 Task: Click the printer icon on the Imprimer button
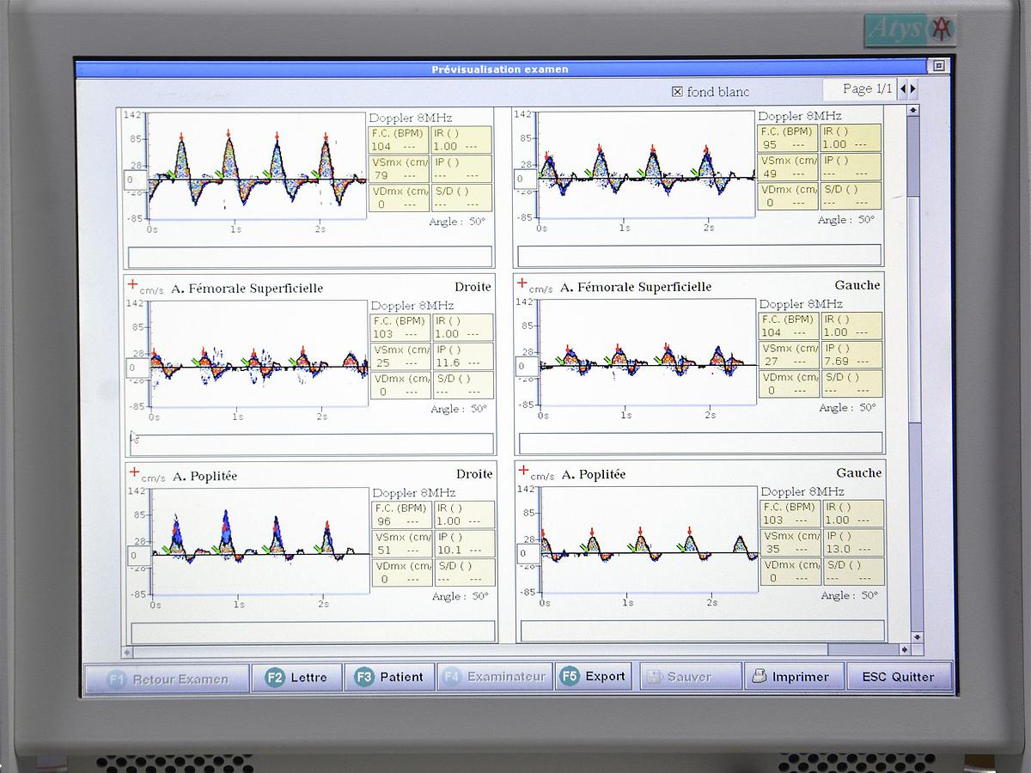(760, 676)
